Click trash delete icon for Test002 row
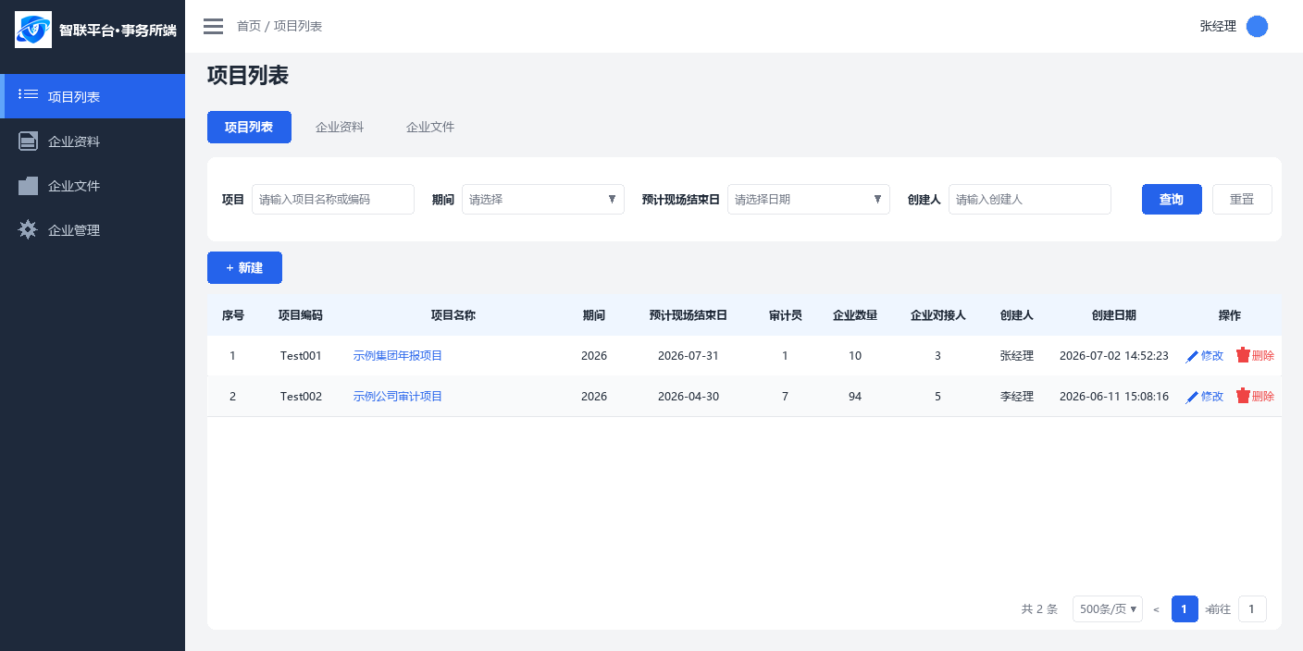 point(1243,396)
